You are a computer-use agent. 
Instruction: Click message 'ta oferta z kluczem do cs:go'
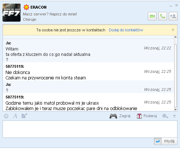click(33, 54)
